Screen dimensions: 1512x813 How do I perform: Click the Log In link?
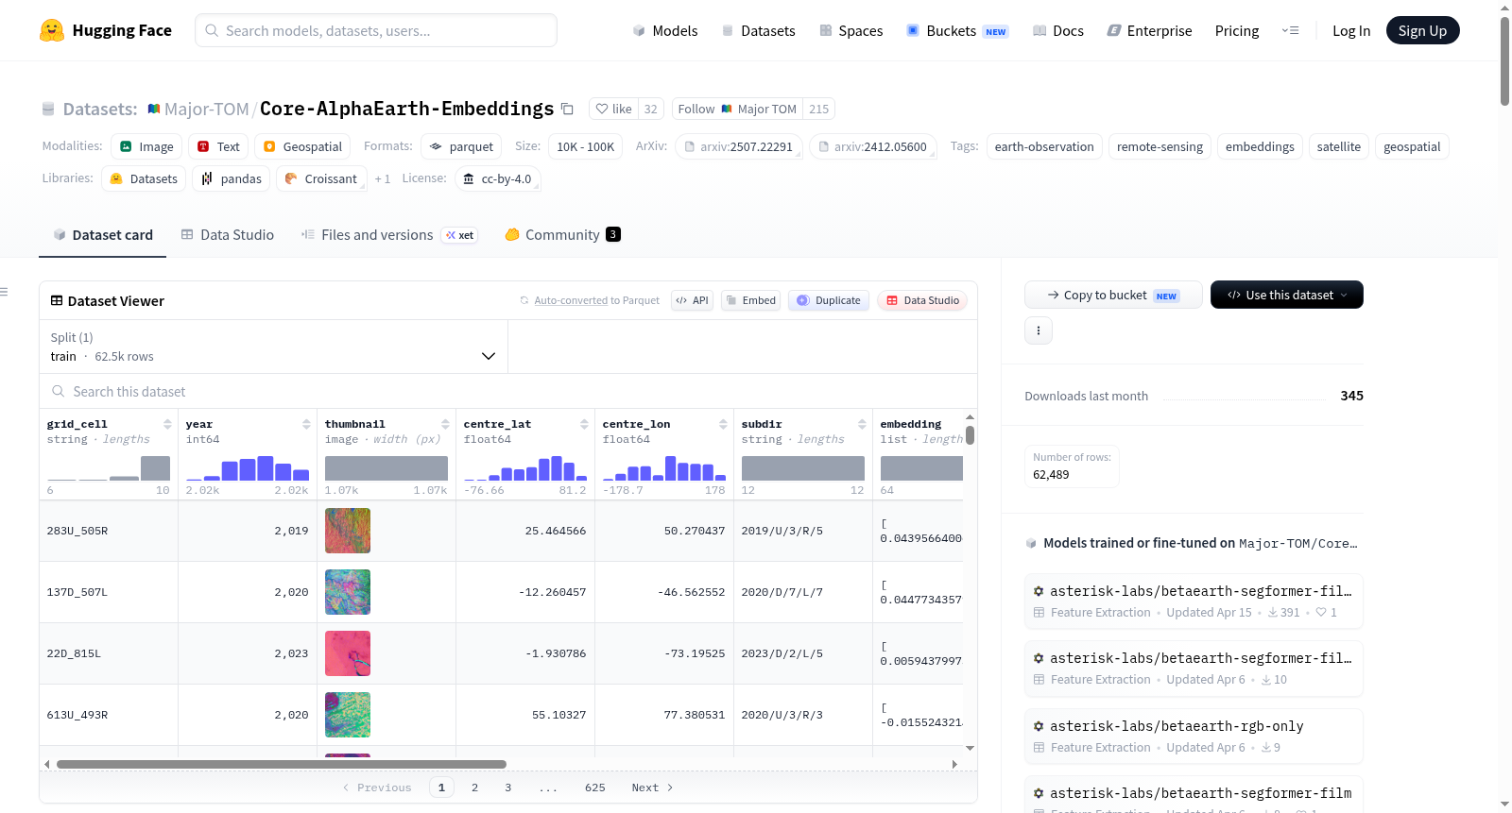click(1351, 31)
